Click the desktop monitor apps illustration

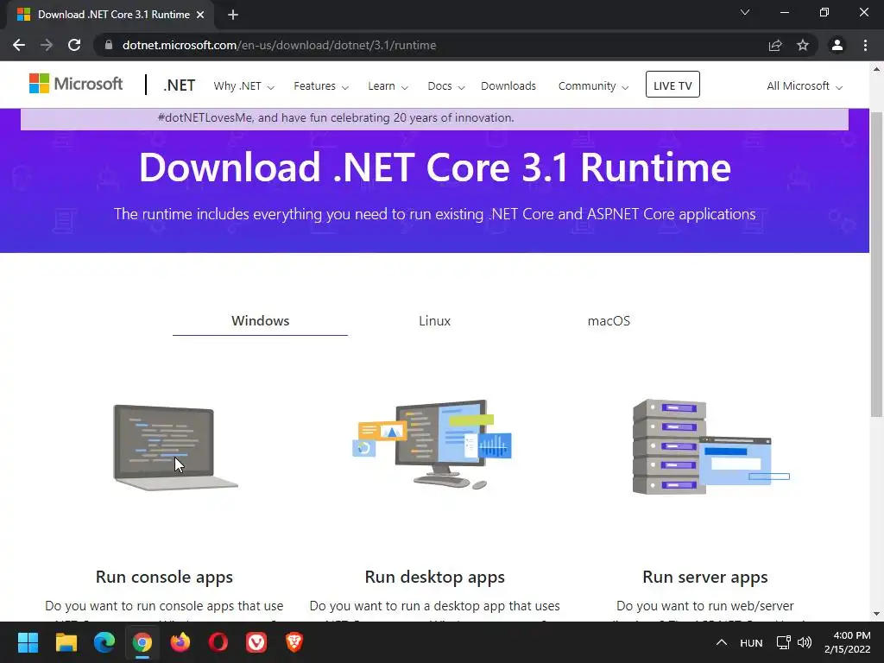click(433, 445)
